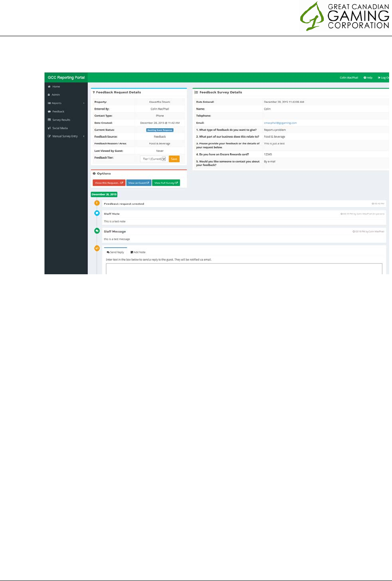Click the question mark icon beside Feedback Request Details
This screenshot has height=581, width=392.
[94, 92]
